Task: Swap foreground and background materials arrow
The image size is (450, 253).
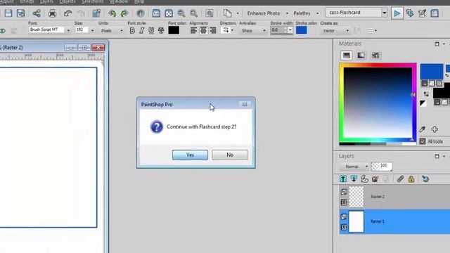Action: 426,93
